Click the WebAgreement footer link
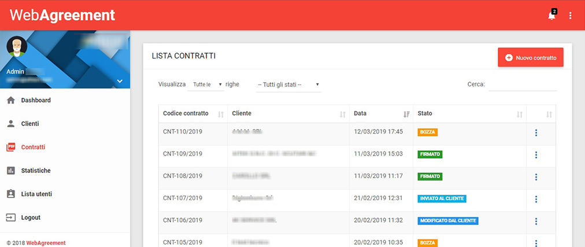Screen dimensions: 585x247 46,243
